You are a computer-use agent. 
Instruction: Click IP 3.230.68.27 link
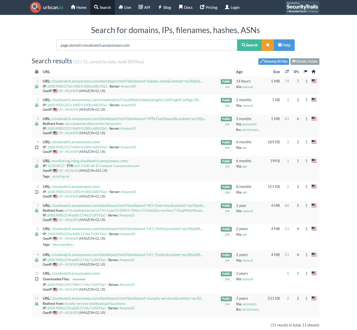click(56, 166)
